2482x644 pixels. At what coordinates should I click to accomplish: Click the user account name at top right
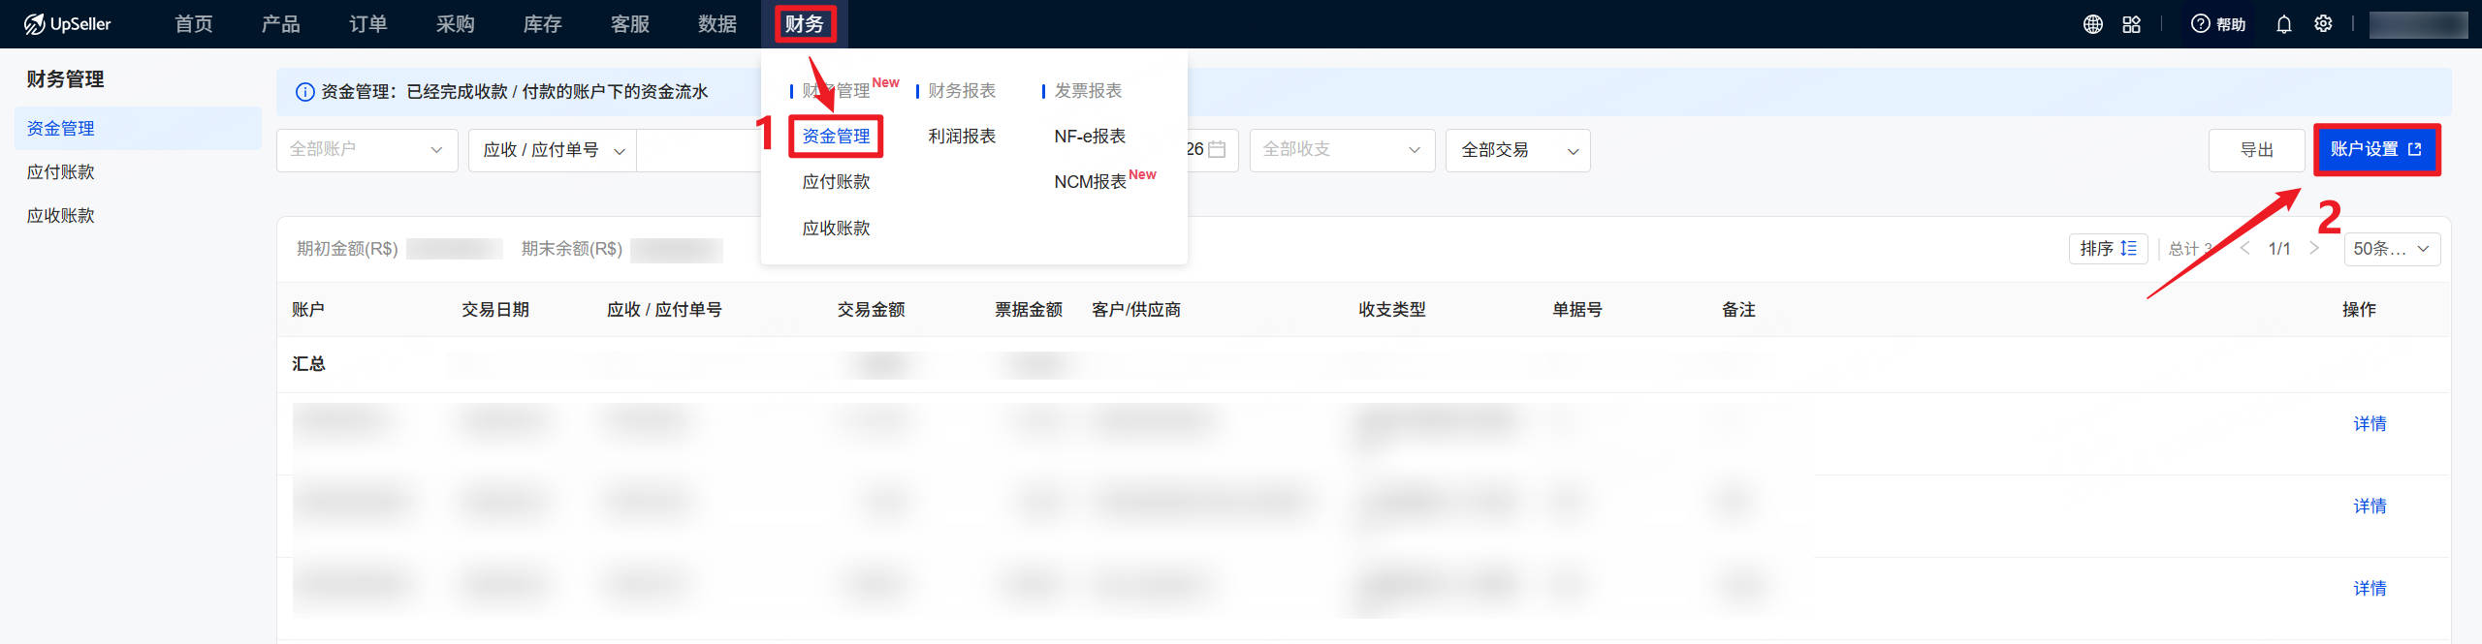pos(2418,24)
